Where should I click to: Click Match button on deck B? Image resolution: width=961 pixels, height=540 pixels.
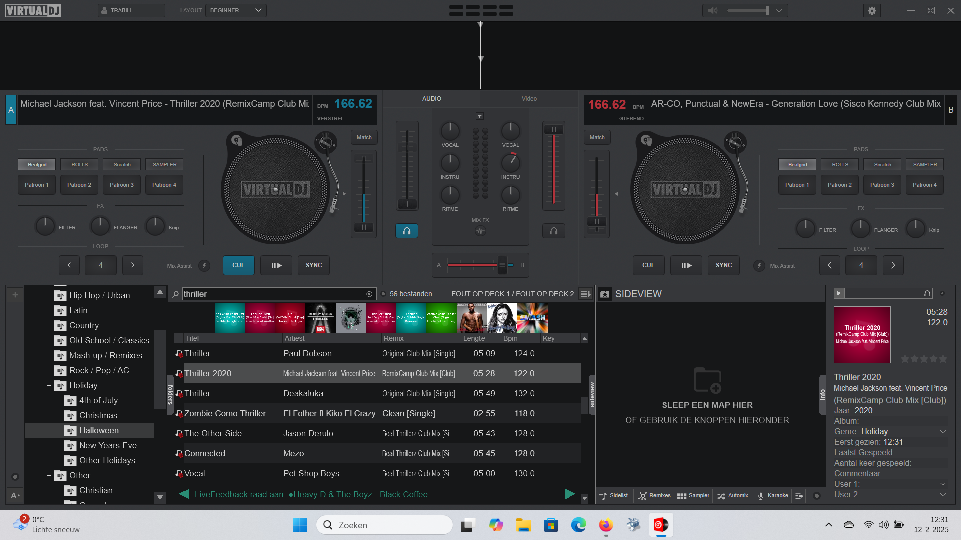[597, 137]
